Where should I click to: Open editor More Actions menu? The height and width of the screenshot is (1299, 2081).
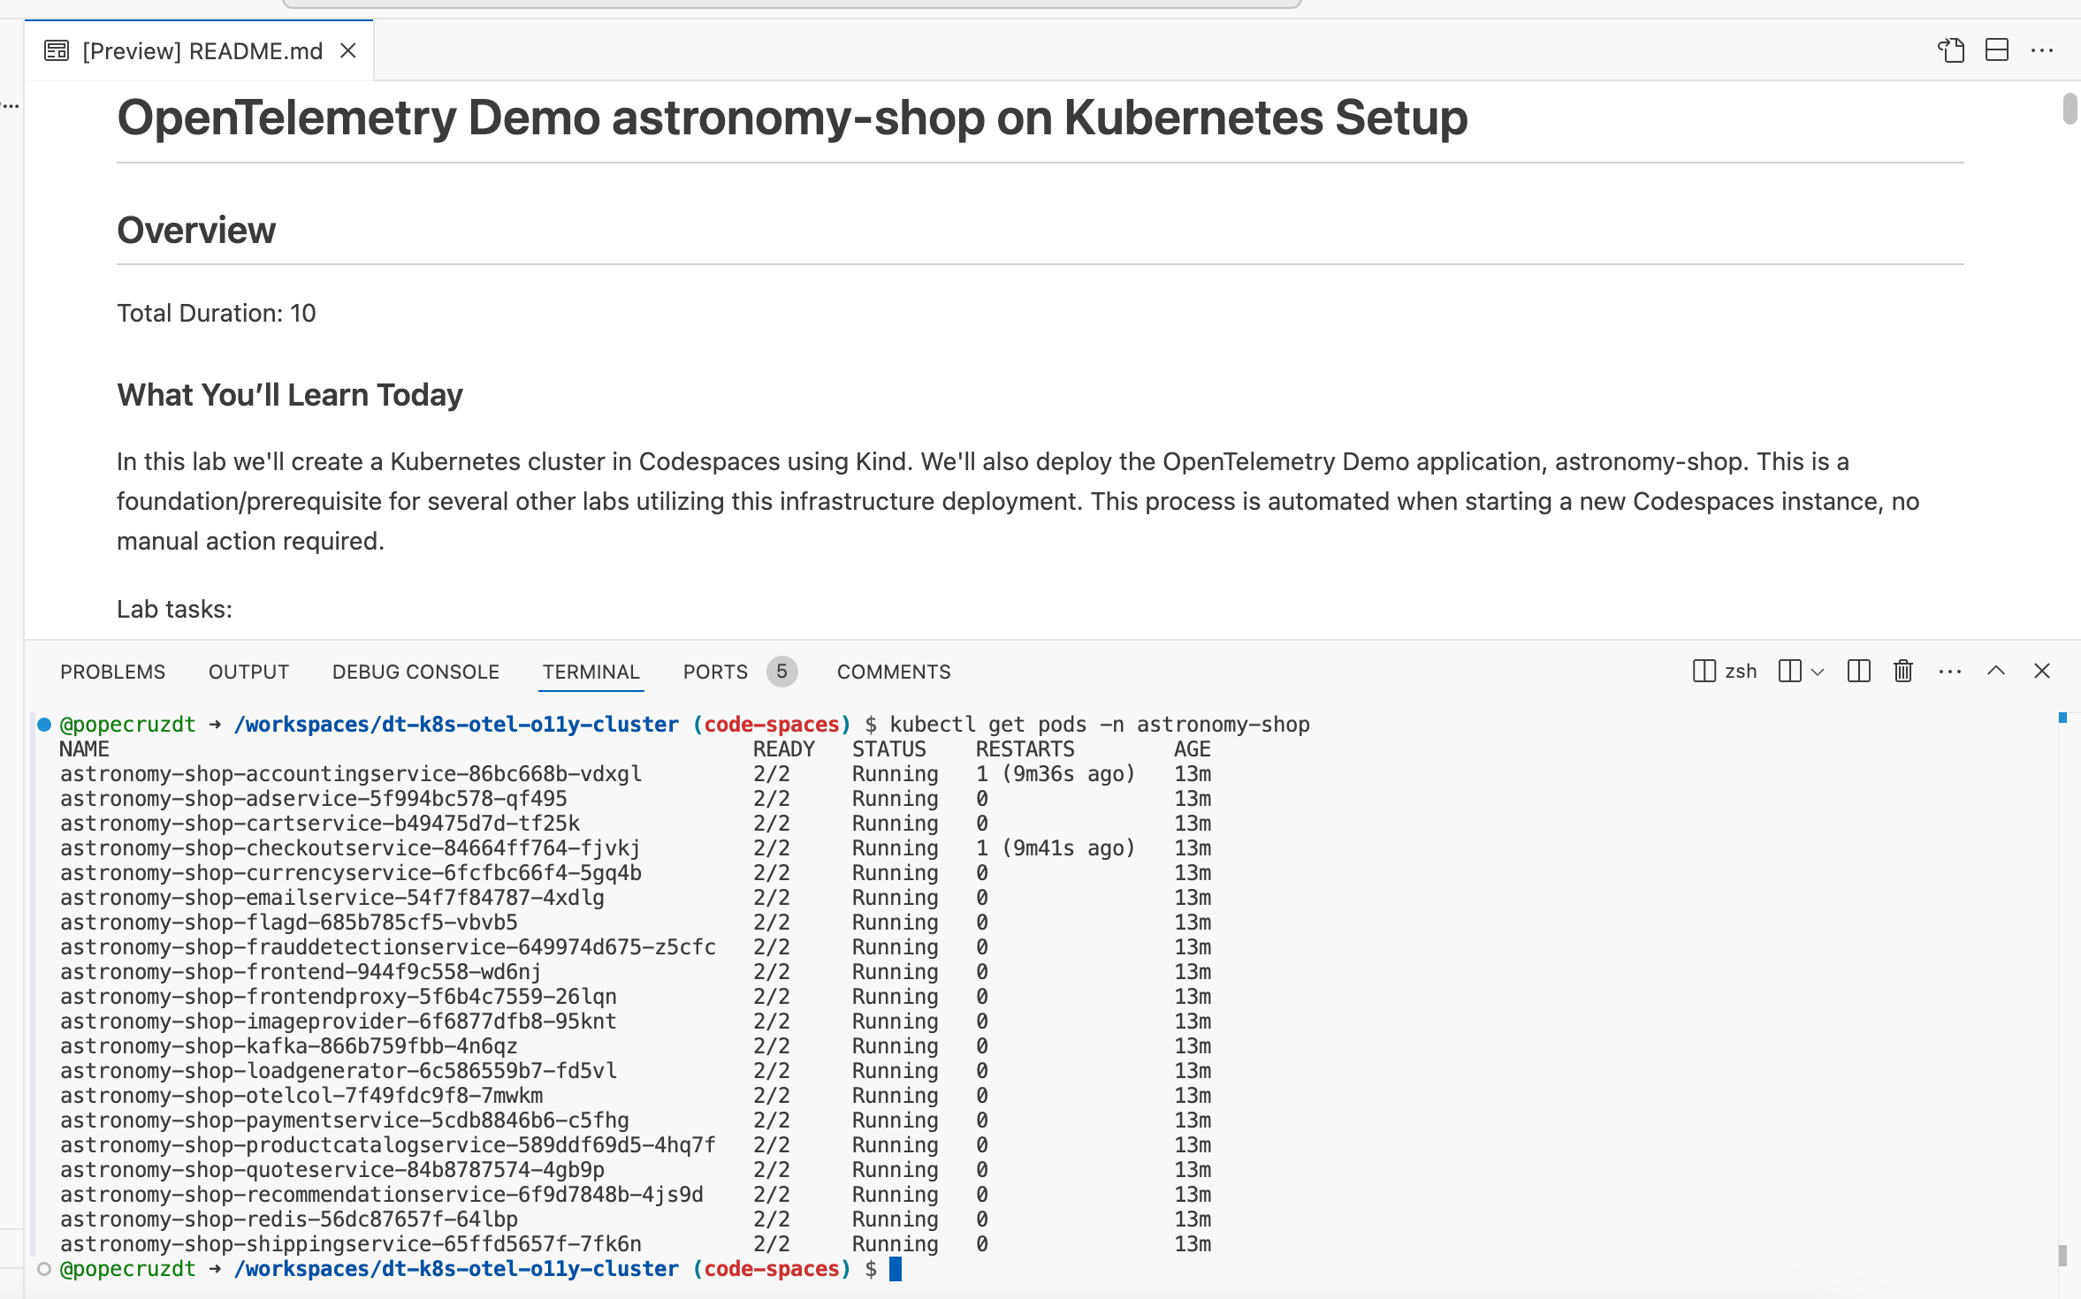[2042, 50]
